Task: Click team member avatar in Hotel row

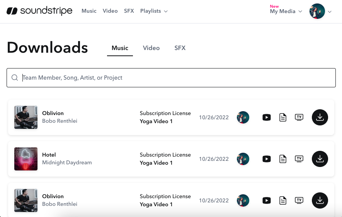Action: [243, 159]
